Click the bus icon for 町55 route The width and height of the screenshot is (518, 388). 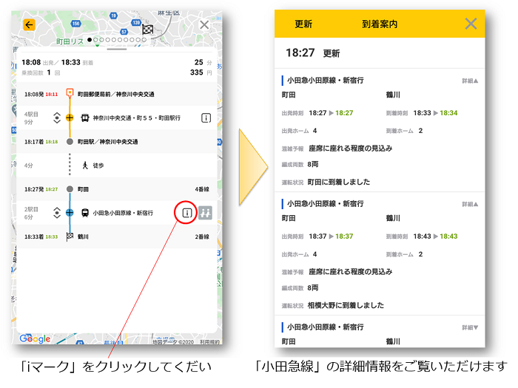coord(85,118)
